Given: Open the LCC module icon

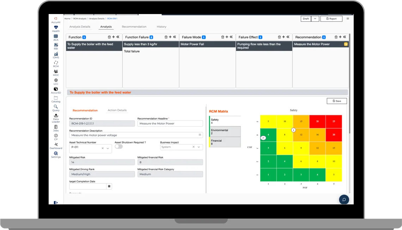Looking at the screenshot, I should point(56,80).
